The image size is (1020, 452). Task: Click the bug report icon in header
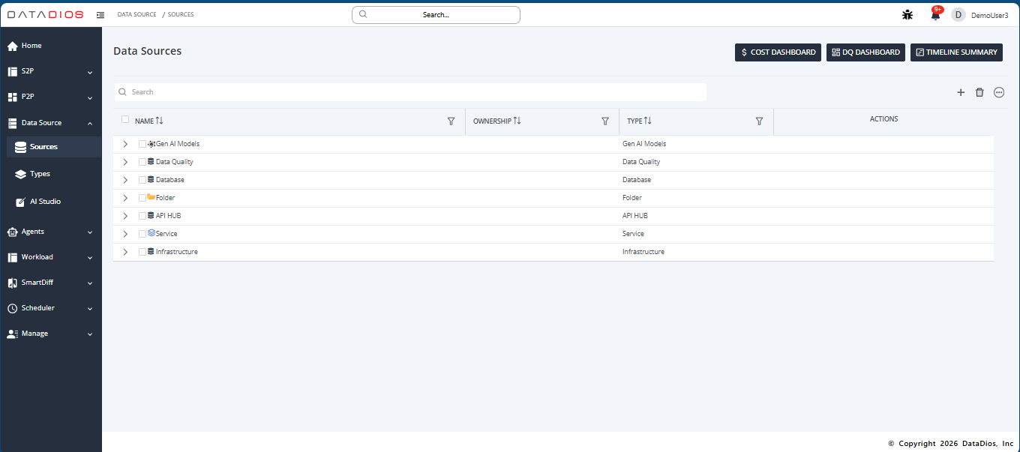907,14
